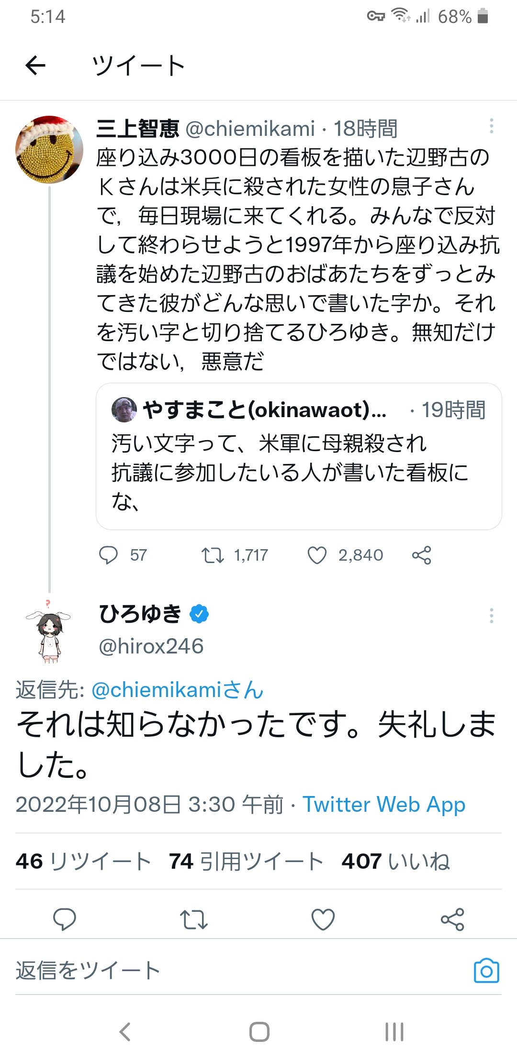Tap the back arrow in the header
517x1062 pixels.
click(x=35, y=65)
